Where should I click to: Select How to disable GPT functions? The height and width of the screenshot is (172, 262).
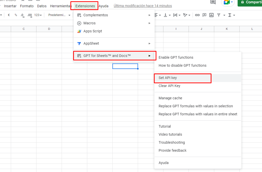(x=198, y=65)
